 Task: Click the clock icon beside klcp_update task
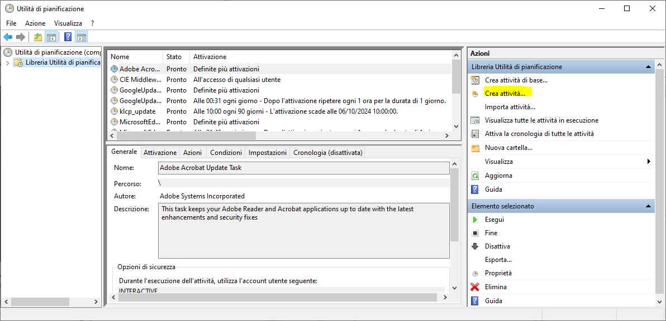coord(114,111)
